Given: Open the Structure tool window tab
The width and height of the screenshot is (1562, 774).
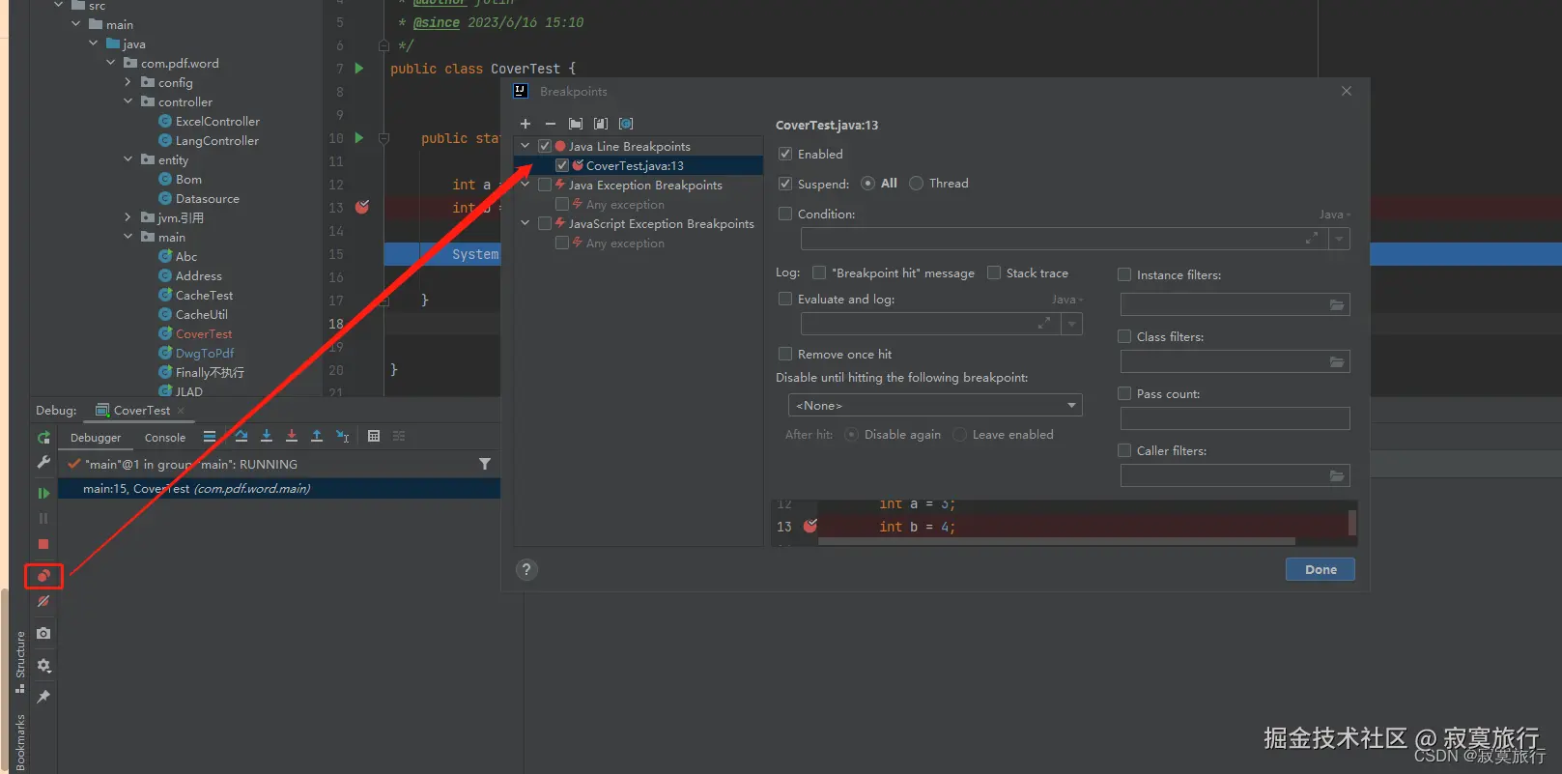Looking at the screenshot, I should pyautogui.click(x=20, y=661).
